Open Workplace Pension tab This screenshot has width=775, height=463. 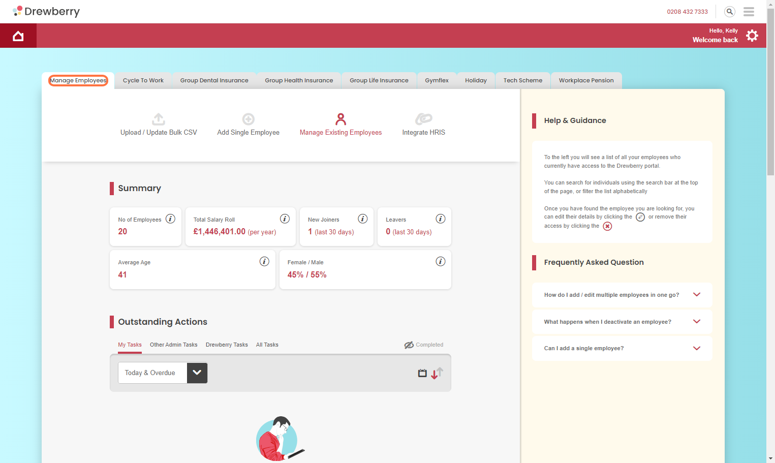coord(586,80)
